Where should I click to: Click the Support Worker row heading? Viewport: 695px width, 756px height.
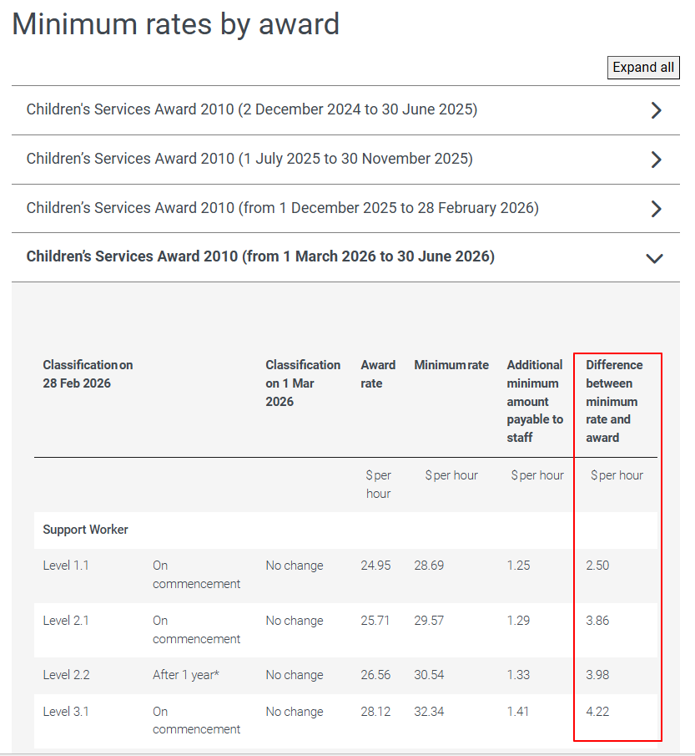(86, 530)
